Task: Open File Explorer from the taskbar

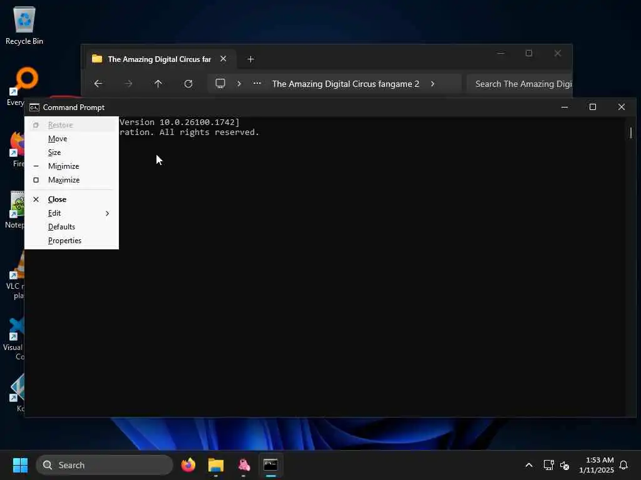Action: click(216, 465)
